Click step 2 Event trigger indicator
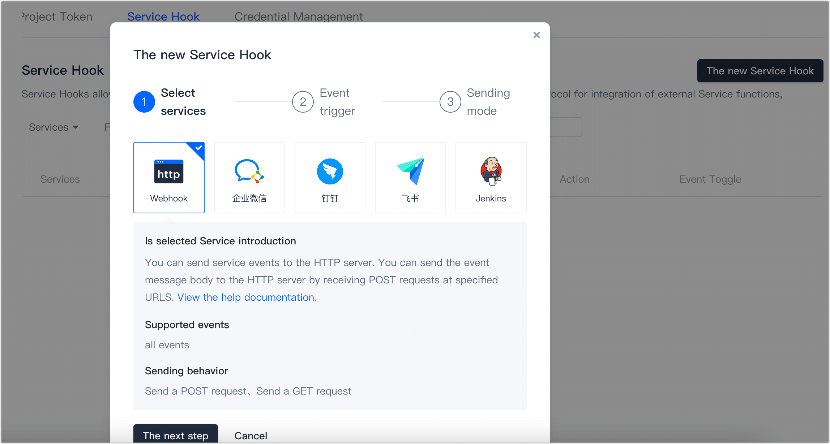Image resolution: width=830 pixels, height=444 pixels. (x=303, y=102)
